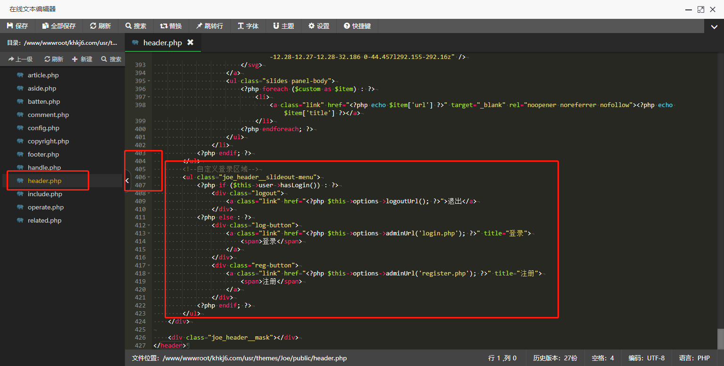
Task: Open include.php in file list
Action: click(45, 194)
